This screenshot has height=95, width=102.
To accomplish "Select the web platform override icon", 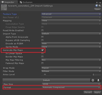I will click(x=93, y=80).
